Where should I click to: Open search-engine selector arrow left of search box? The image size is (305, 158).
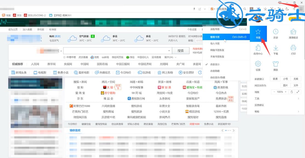(61, 51)
